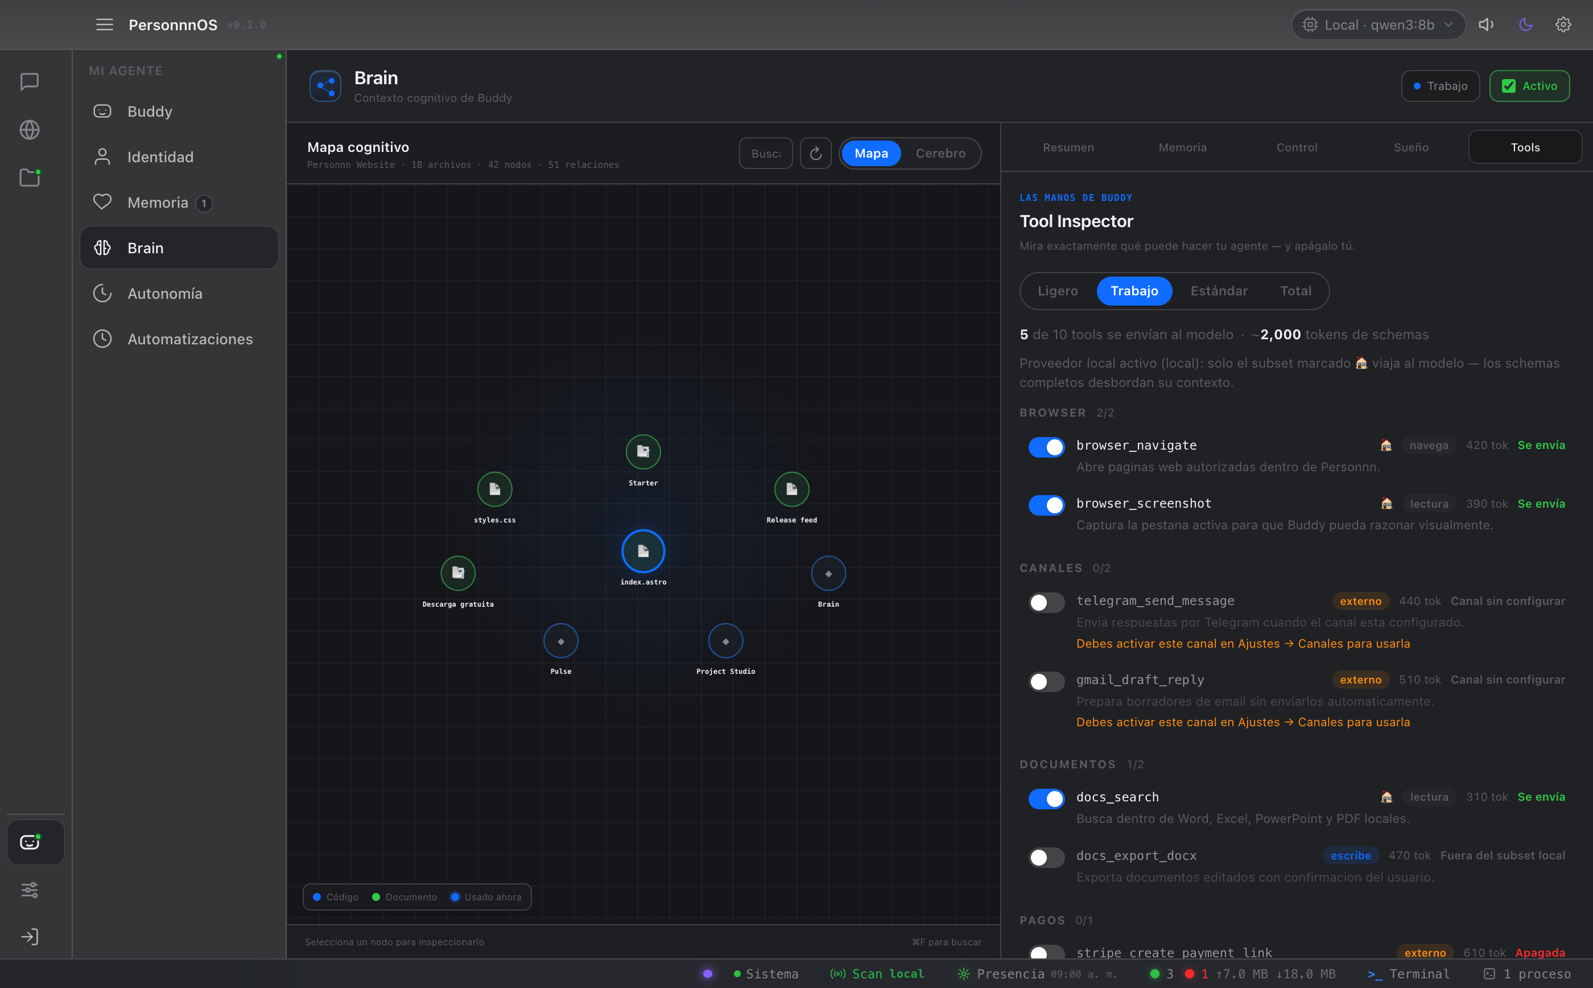
Task: Toggle the Activo checkbox button
Action: pyautogui.click(x=1529, y=87)
